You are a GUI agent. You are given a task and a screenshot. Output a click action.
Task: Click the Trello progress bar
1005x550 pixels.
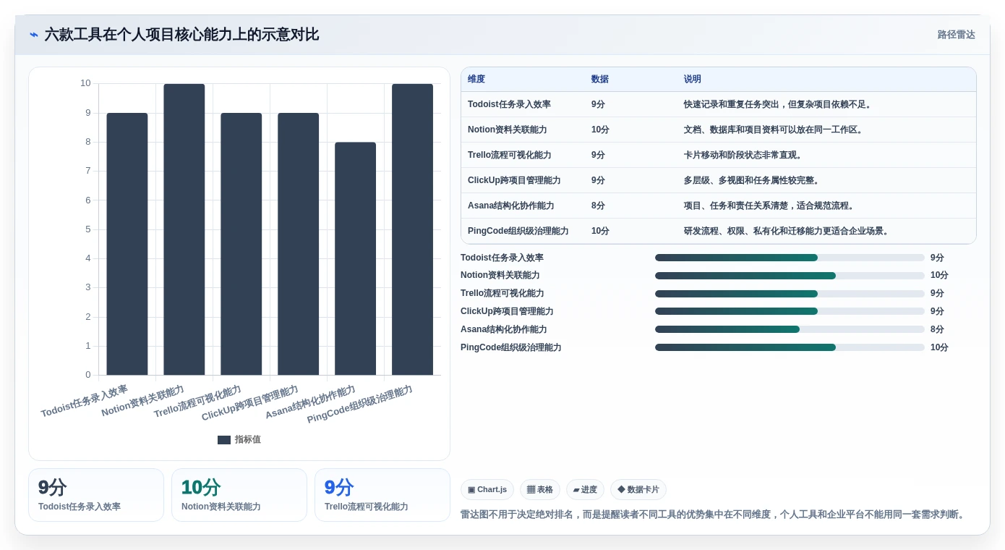(790, 294)
